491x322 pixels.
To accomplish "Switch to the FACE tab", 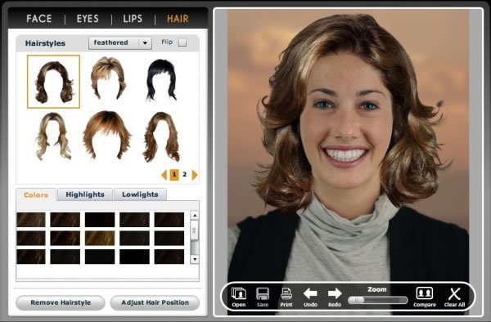I will coord(38,19).
